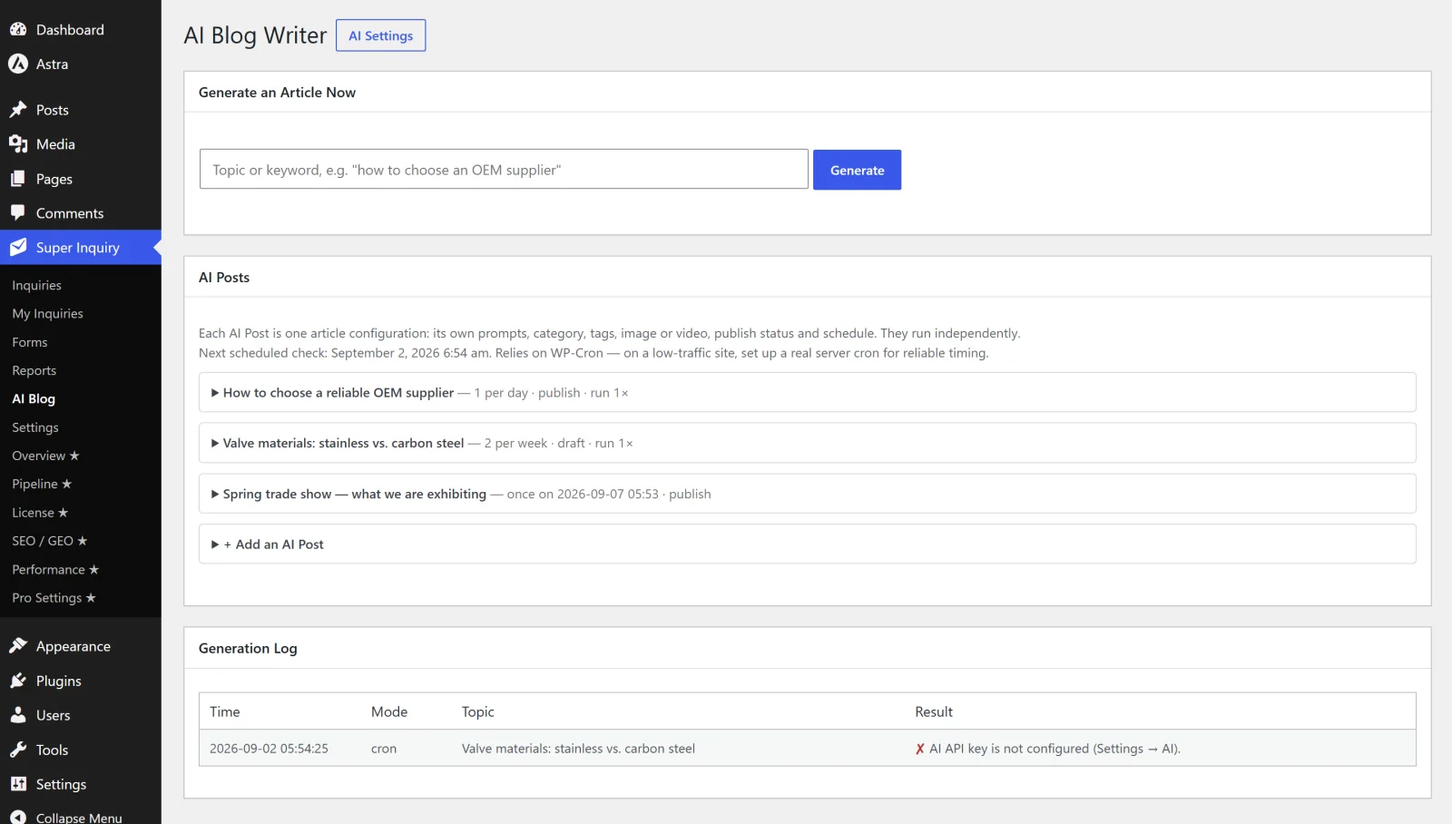
Task: Click the Topic column header
Action: [x=478, y=711]
